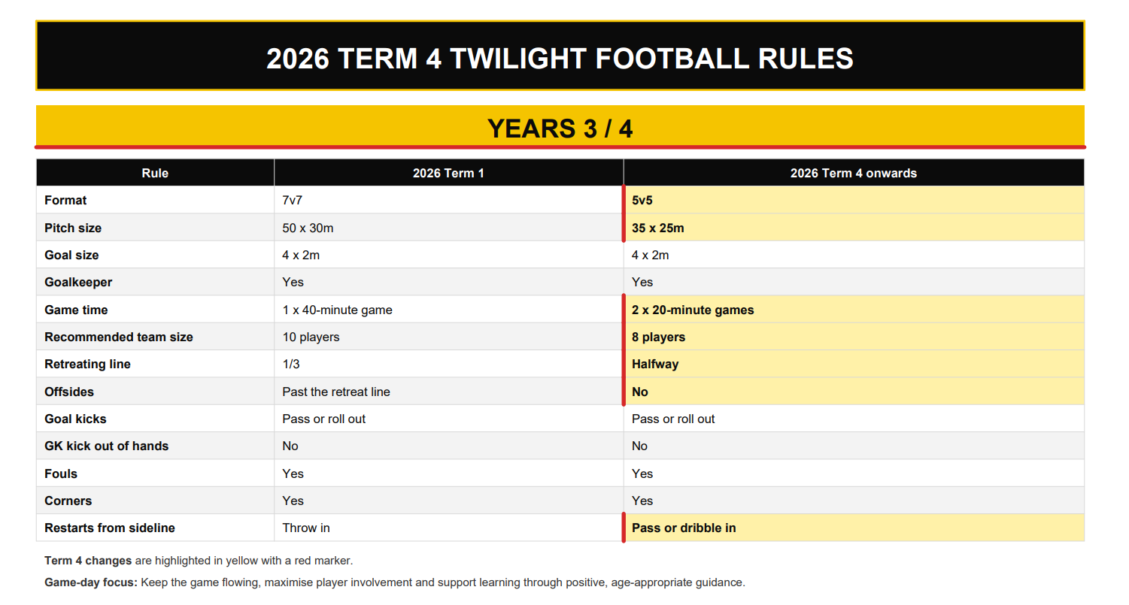Click the 2026 Term 1 column header
Viewport: 1129px width, 605px height.
point(448,173)
